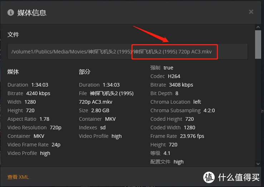Click the Codec H264 value

pyautogui.click(x=174, y=76)
